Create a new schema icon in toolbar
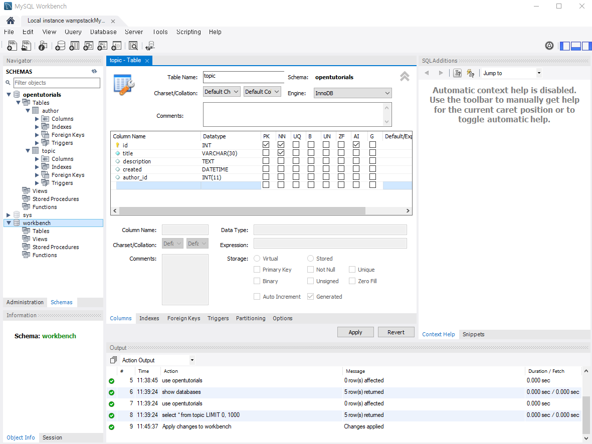 [60, 46]
